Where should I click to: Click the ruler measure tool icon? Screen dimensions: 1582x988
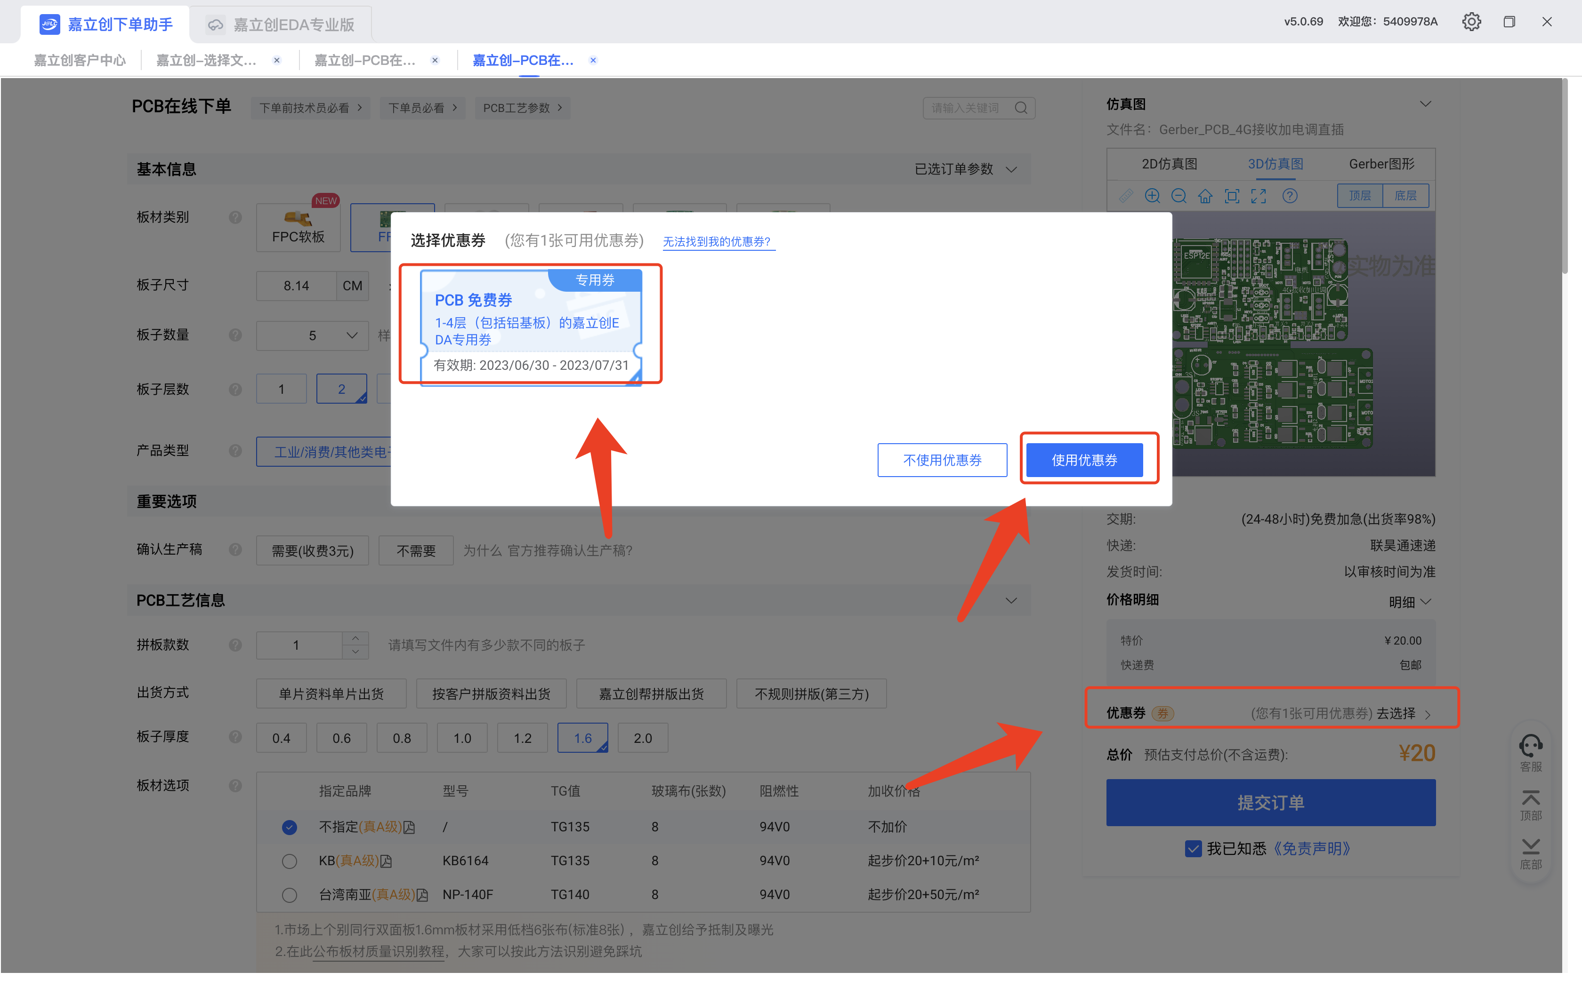[1125, 196]
